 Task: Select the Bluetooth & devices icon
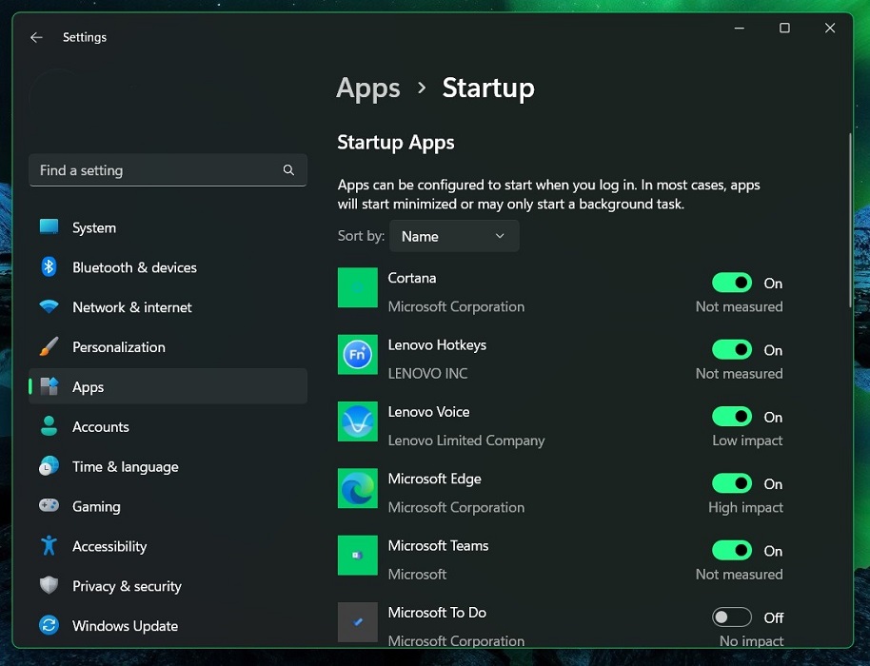click(49, 267)
